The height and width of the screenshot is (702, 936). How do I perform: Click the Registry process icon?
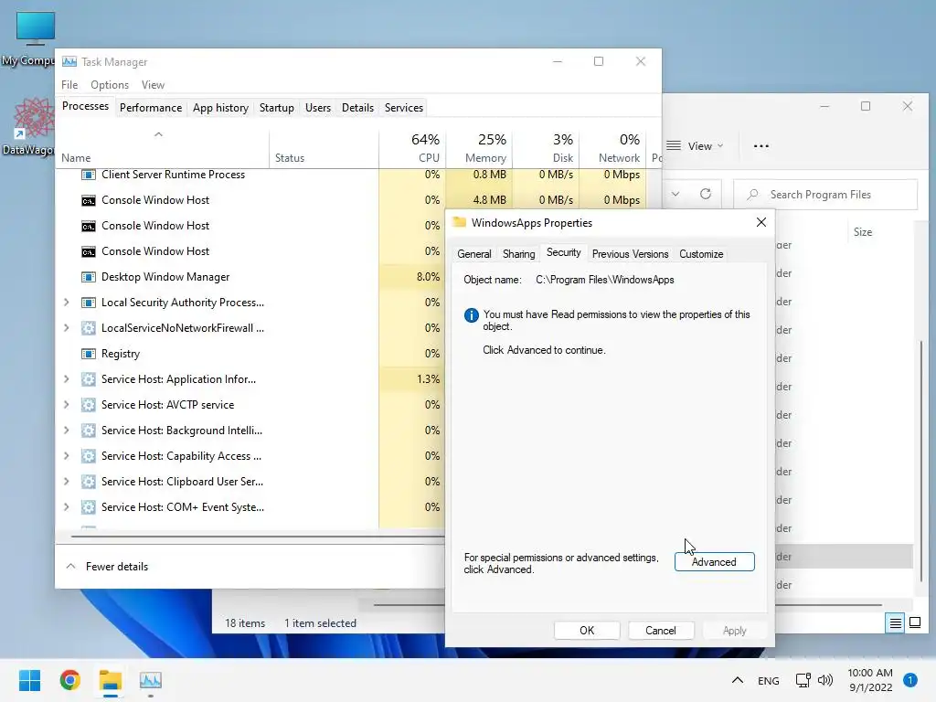click(x=89, y=354)
